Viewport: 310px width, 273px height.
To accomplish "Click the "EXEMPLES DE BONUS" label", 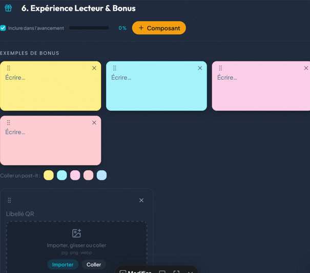I will (x=29, y=53).
